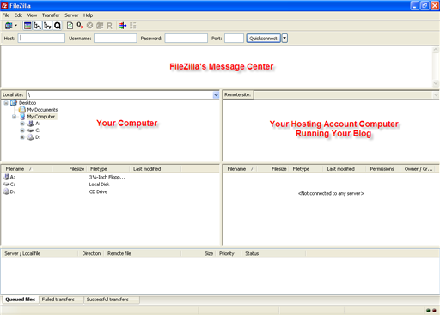This screenshot has width=440, height=315.
Task: Click the green status indicator light
Action: pos(428,310)
